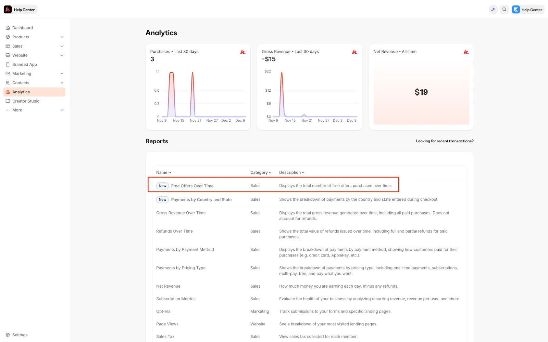Screen dimensions: 548x342
Task: Sort reports by Name column
Action: pos(164,172)
